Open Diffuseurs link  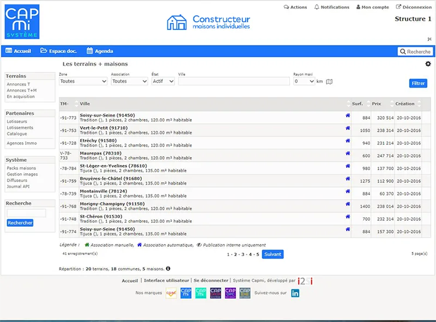pyautogui.click(x=17, y=180)
